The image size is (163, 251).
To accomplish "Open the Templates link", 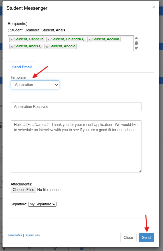I will (15, 235).
